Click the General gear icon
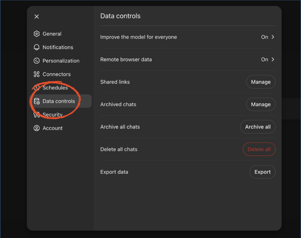The width and height of the screenshot is (301, 238). [x=36, y=34]
